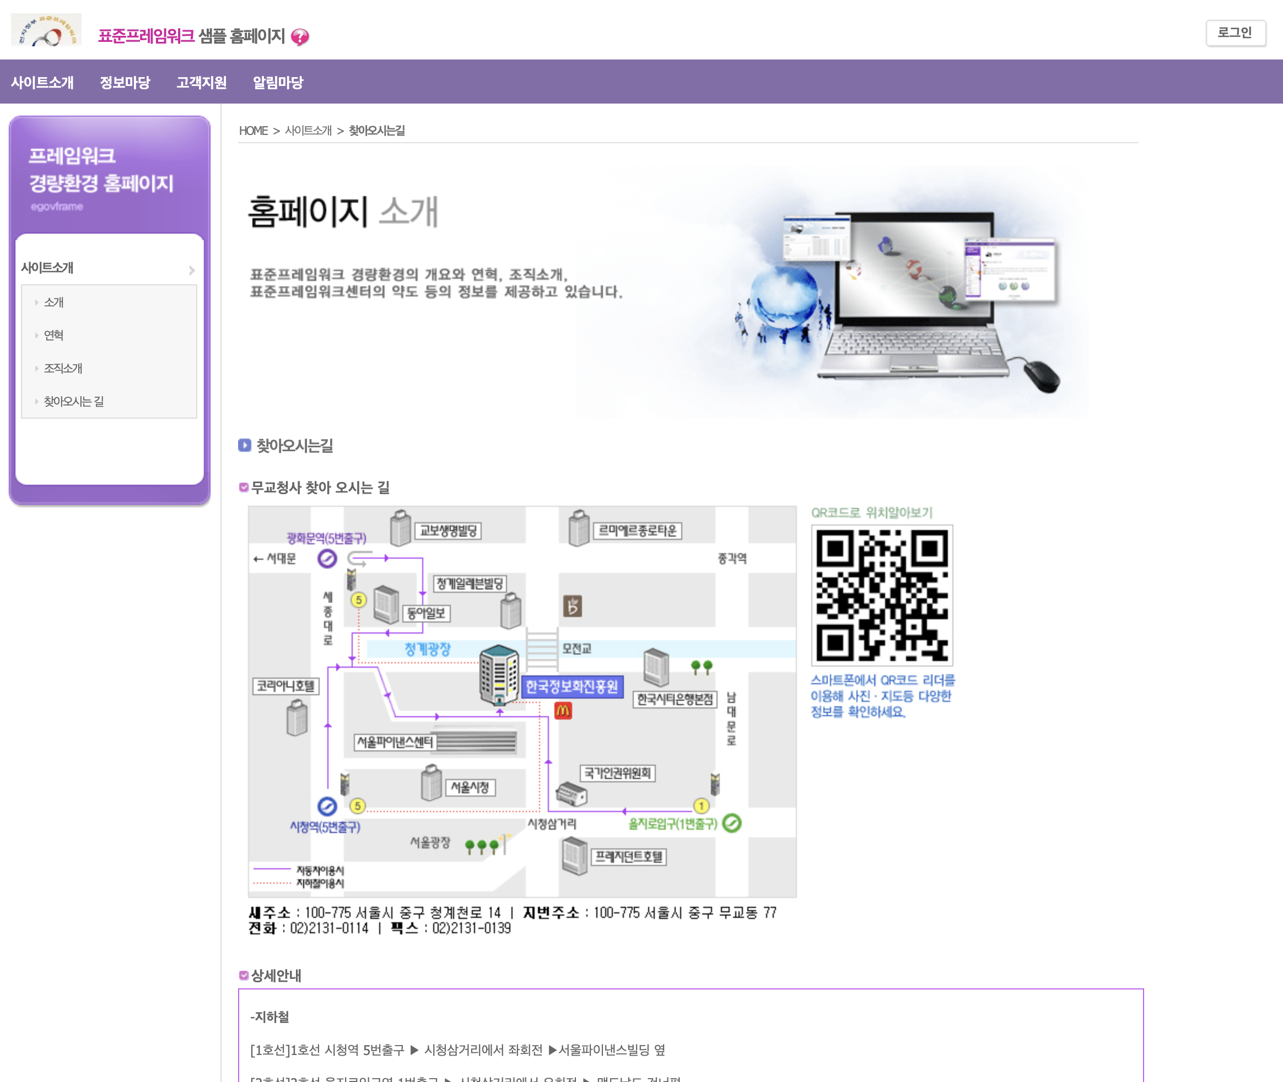This screenshot has width=1283, height=1082.
Task: Select 연혁 in the sidebar
Action: (54, 335)
